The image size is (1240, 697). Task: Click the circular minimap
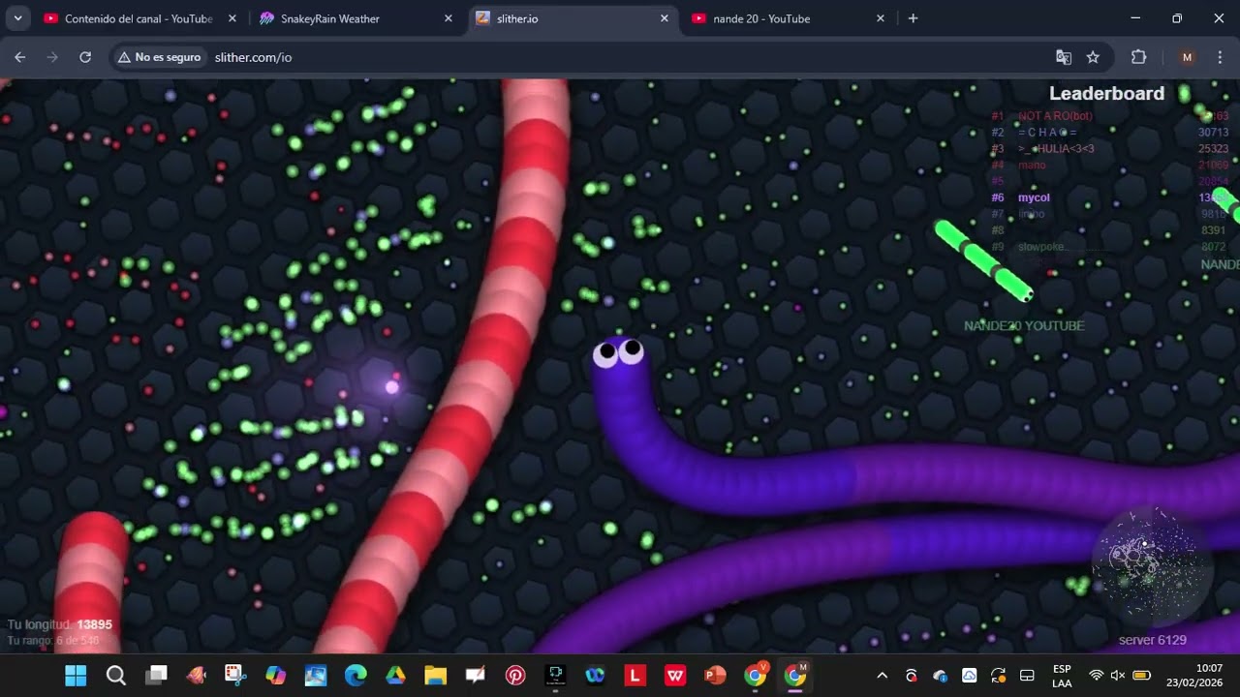click(1152, 565)
